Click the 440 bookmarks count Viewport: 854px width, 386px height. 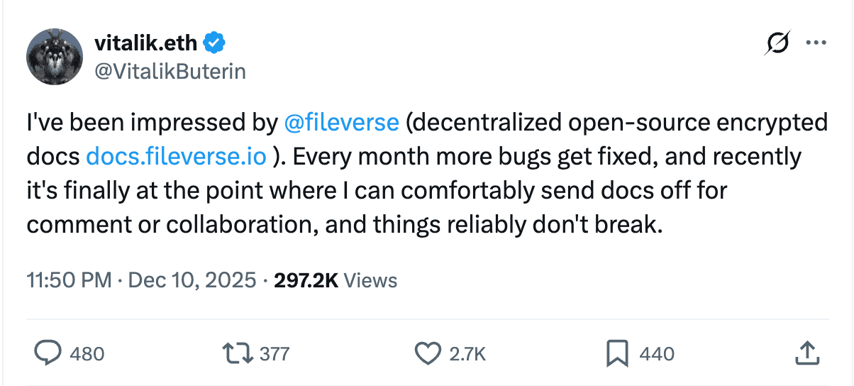(x=657, y=353)
